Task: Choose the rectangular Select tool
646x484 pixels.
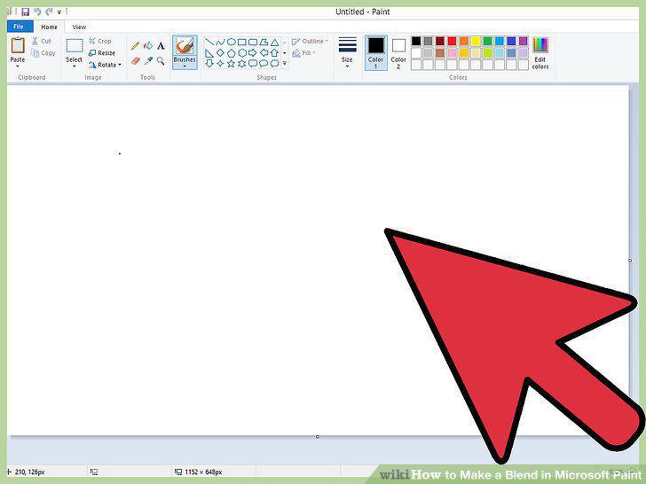Action: pos(75,46)
